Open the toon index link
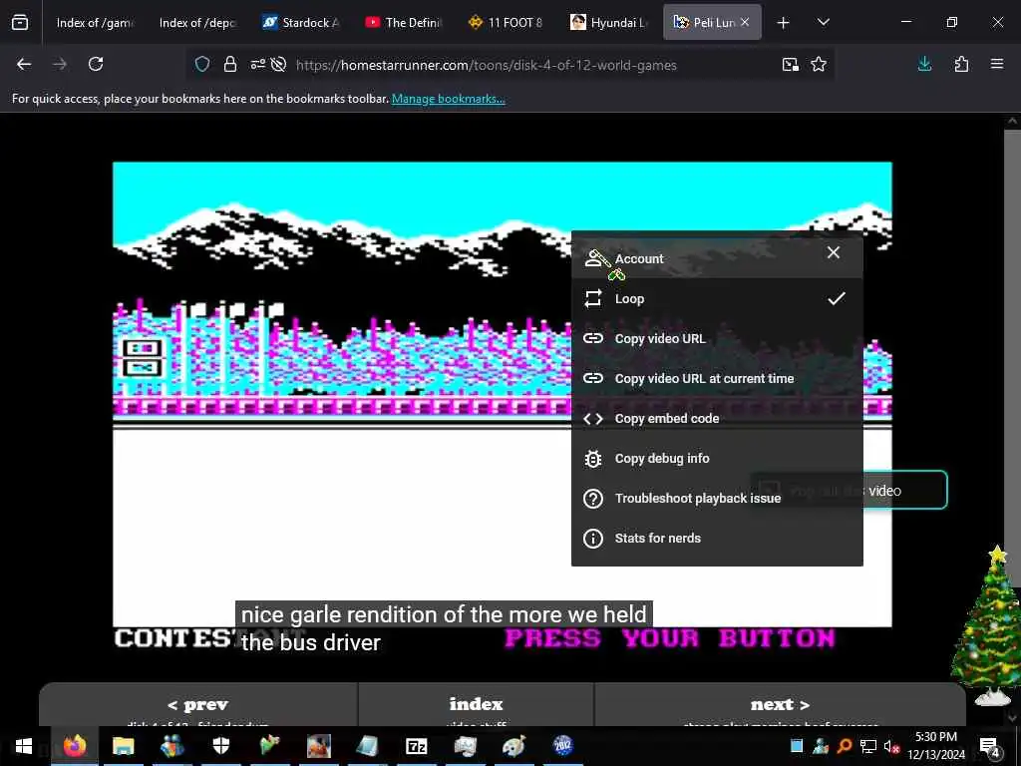 click(476, 705)
